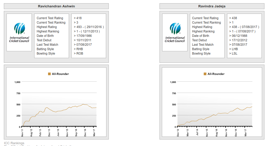Viewport: 268px width, 146px height.
Task: Click the All-Rounder legend label in Ashwin's chart
Action: [x=60, y=74]
